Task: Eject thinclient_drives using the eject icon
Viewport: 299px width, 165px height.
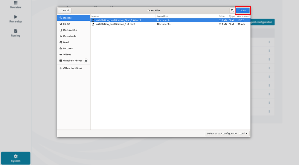Action: (x=86, y=60)
